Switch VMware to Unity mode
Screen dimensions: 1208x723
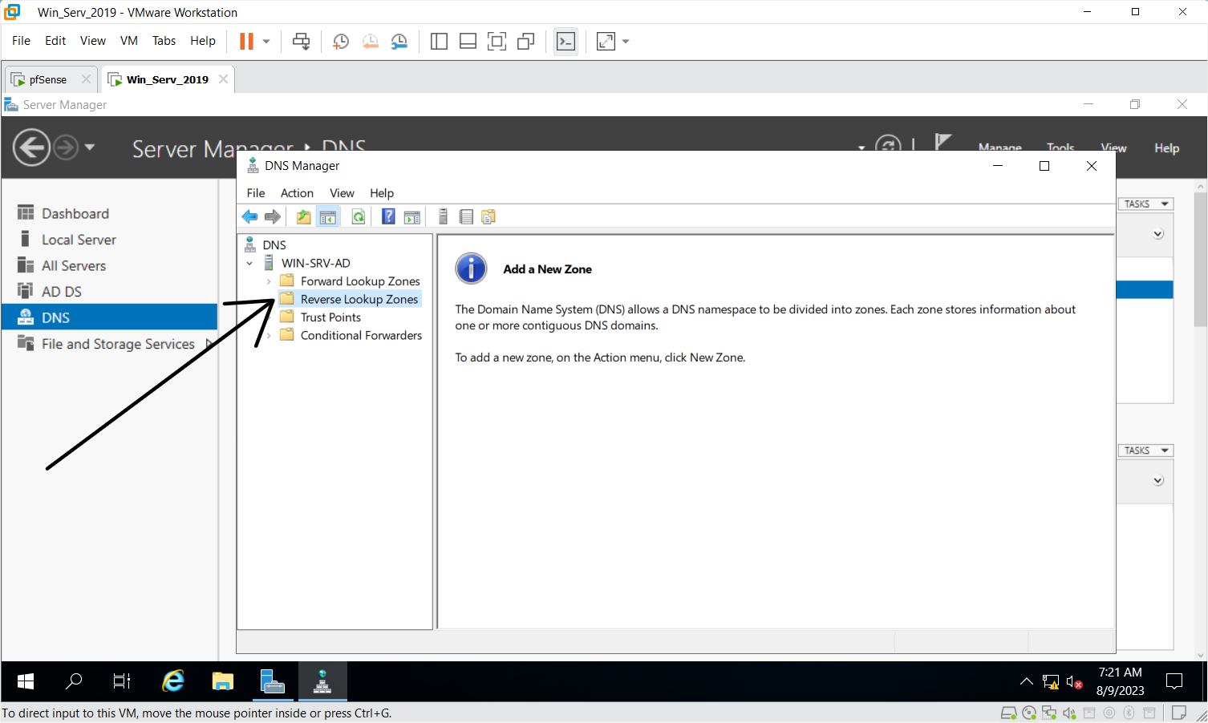526,41
